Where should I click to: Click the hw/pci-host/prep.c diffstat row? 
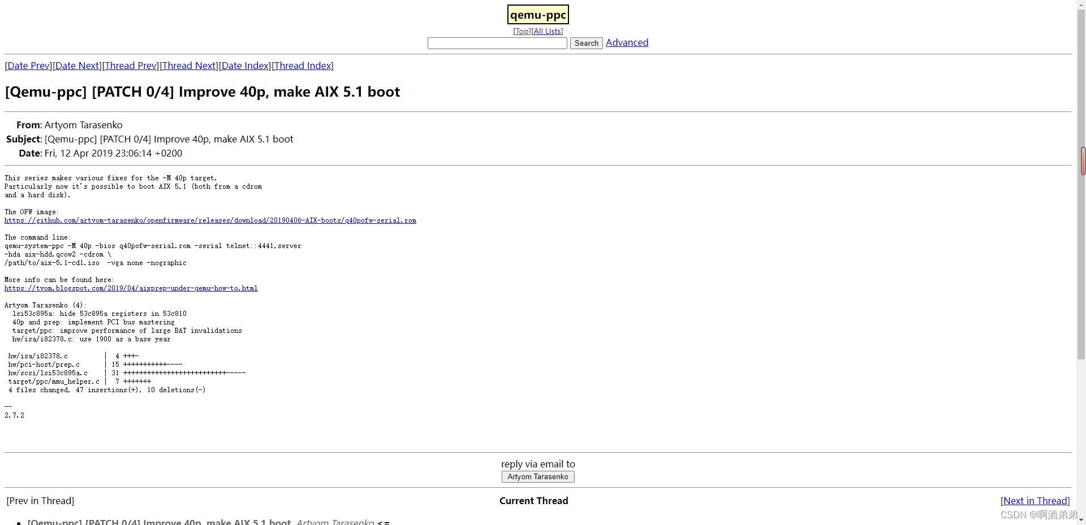[x=95, y=365]
